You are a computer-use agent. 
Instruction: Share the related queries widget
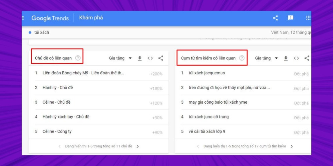tap(307, 58)
